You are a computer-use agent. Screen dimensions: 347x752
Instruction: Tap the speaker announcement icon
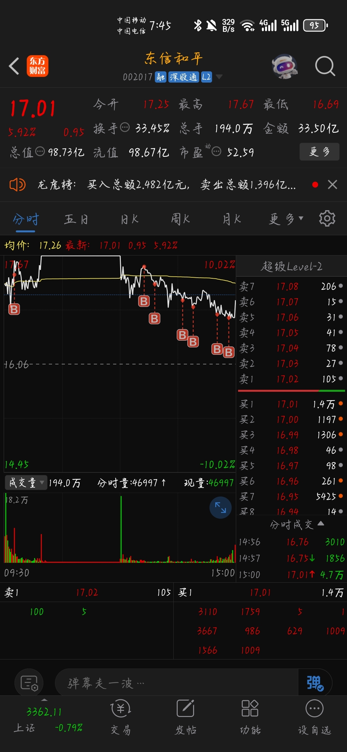(17, 185)
